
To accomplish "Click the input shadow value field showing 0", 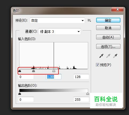I will [x=26, y=77].
